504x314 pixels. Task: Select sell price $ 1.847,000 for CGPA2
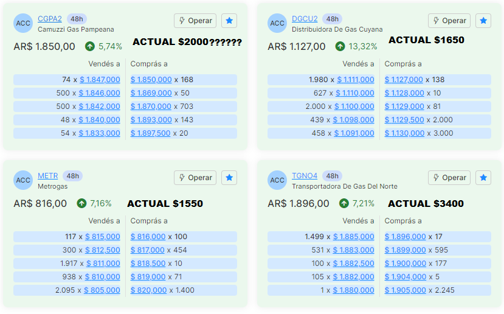click(x=100, y=80)
